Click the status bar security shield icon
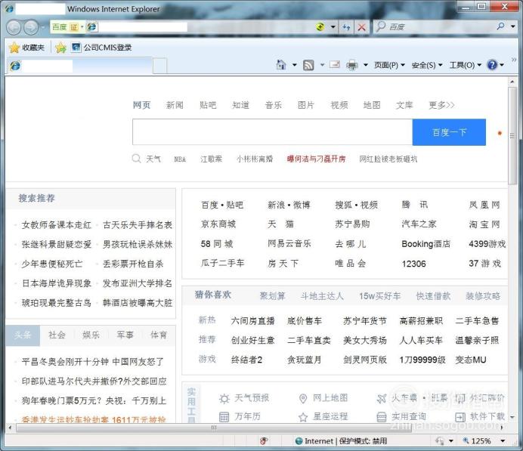 [x=264, y=441]
